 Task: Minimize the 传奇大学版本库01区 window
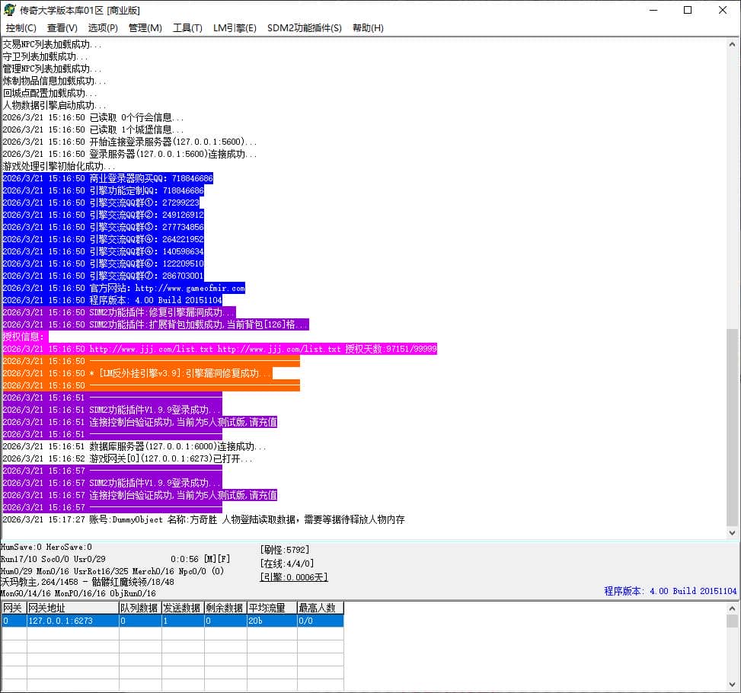tap(653, 10)
